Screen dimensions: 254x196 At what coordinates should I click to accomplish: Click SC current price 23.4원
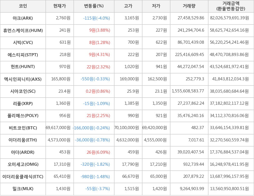(x=64, y=91)
